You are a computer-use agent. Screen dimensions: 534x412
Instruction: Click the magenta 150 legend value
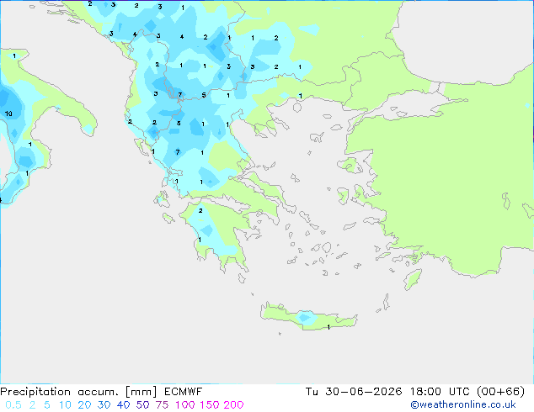pyautogui.click(x=210, y=405)
